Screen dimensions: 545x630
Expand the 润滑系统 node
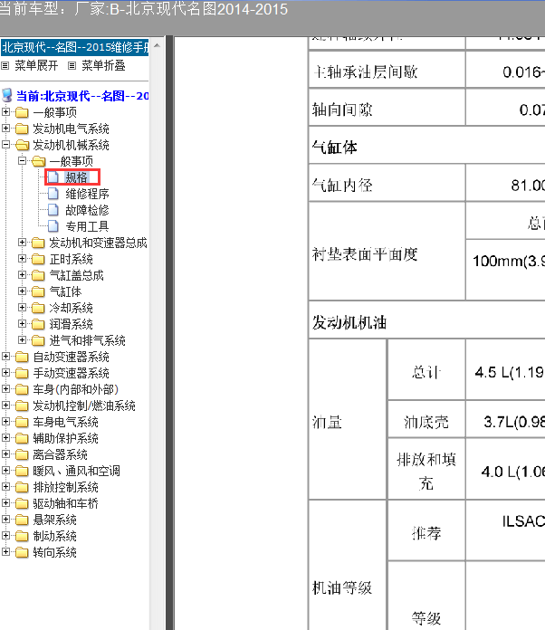(x=22, y=324)
